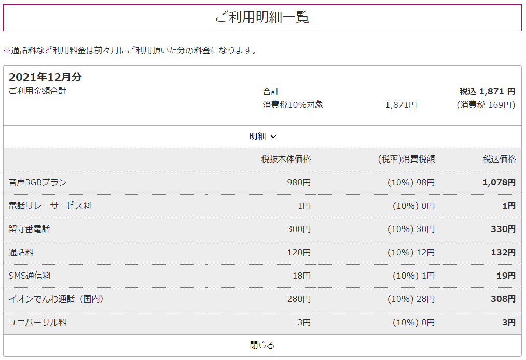
Task: Click the 閉じる button at the bottom
Action: point(262,345)
